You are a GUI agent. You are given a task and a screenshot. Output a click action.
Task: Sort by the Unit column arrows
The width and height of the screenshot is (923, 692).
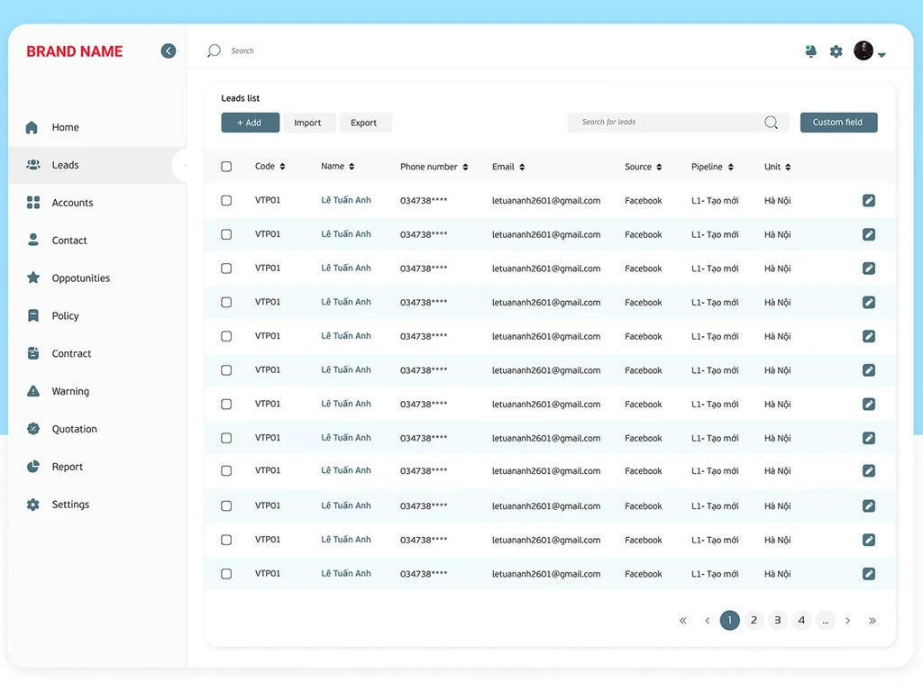click(x=788, y=167)
